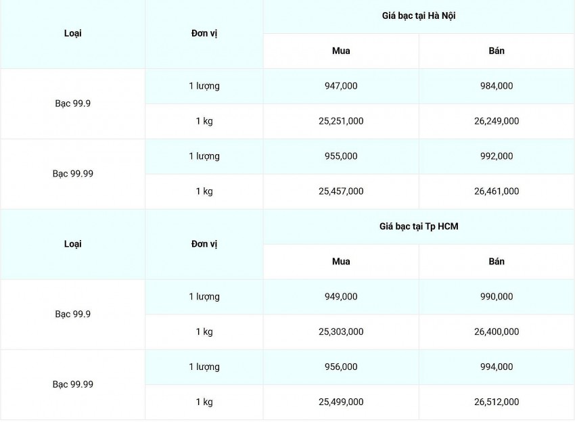
Task: Click the 'Bán' column header under Tp HCM
Action: coord(497,262)
